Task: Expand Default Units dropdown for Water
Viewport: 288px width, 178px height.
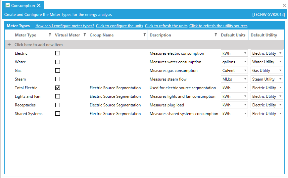Action: click(x=245, y=62)
